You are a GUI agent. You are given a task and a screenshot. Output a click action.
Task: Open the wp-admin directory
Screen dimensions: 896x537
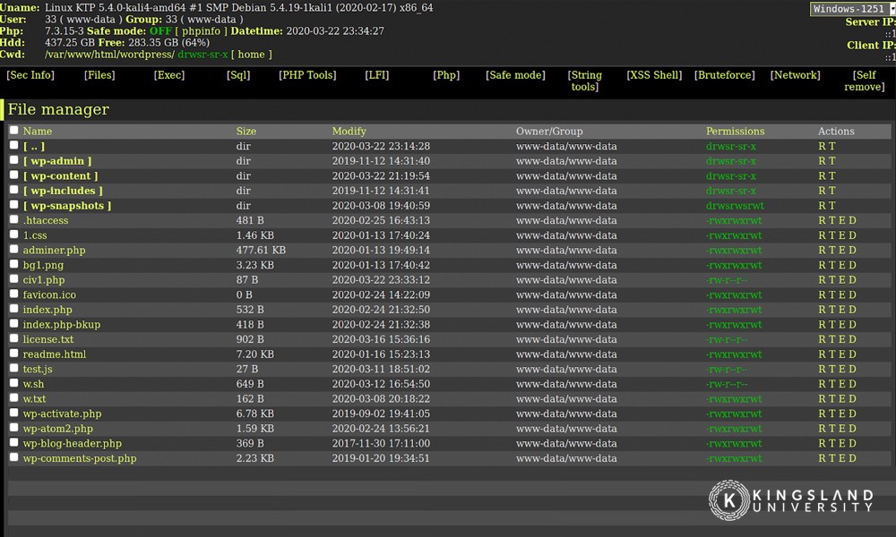57,161
